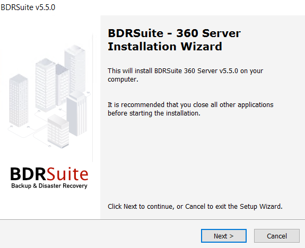Click the black BDR part of logo
The width and height of the screenshot is (305, 248).
(28, 174)
